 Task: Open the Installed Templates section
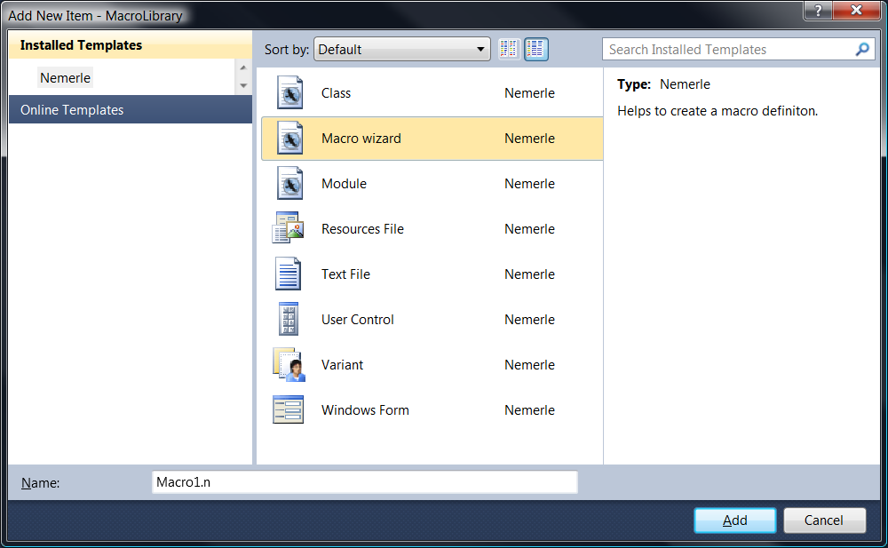click(81, 45)
